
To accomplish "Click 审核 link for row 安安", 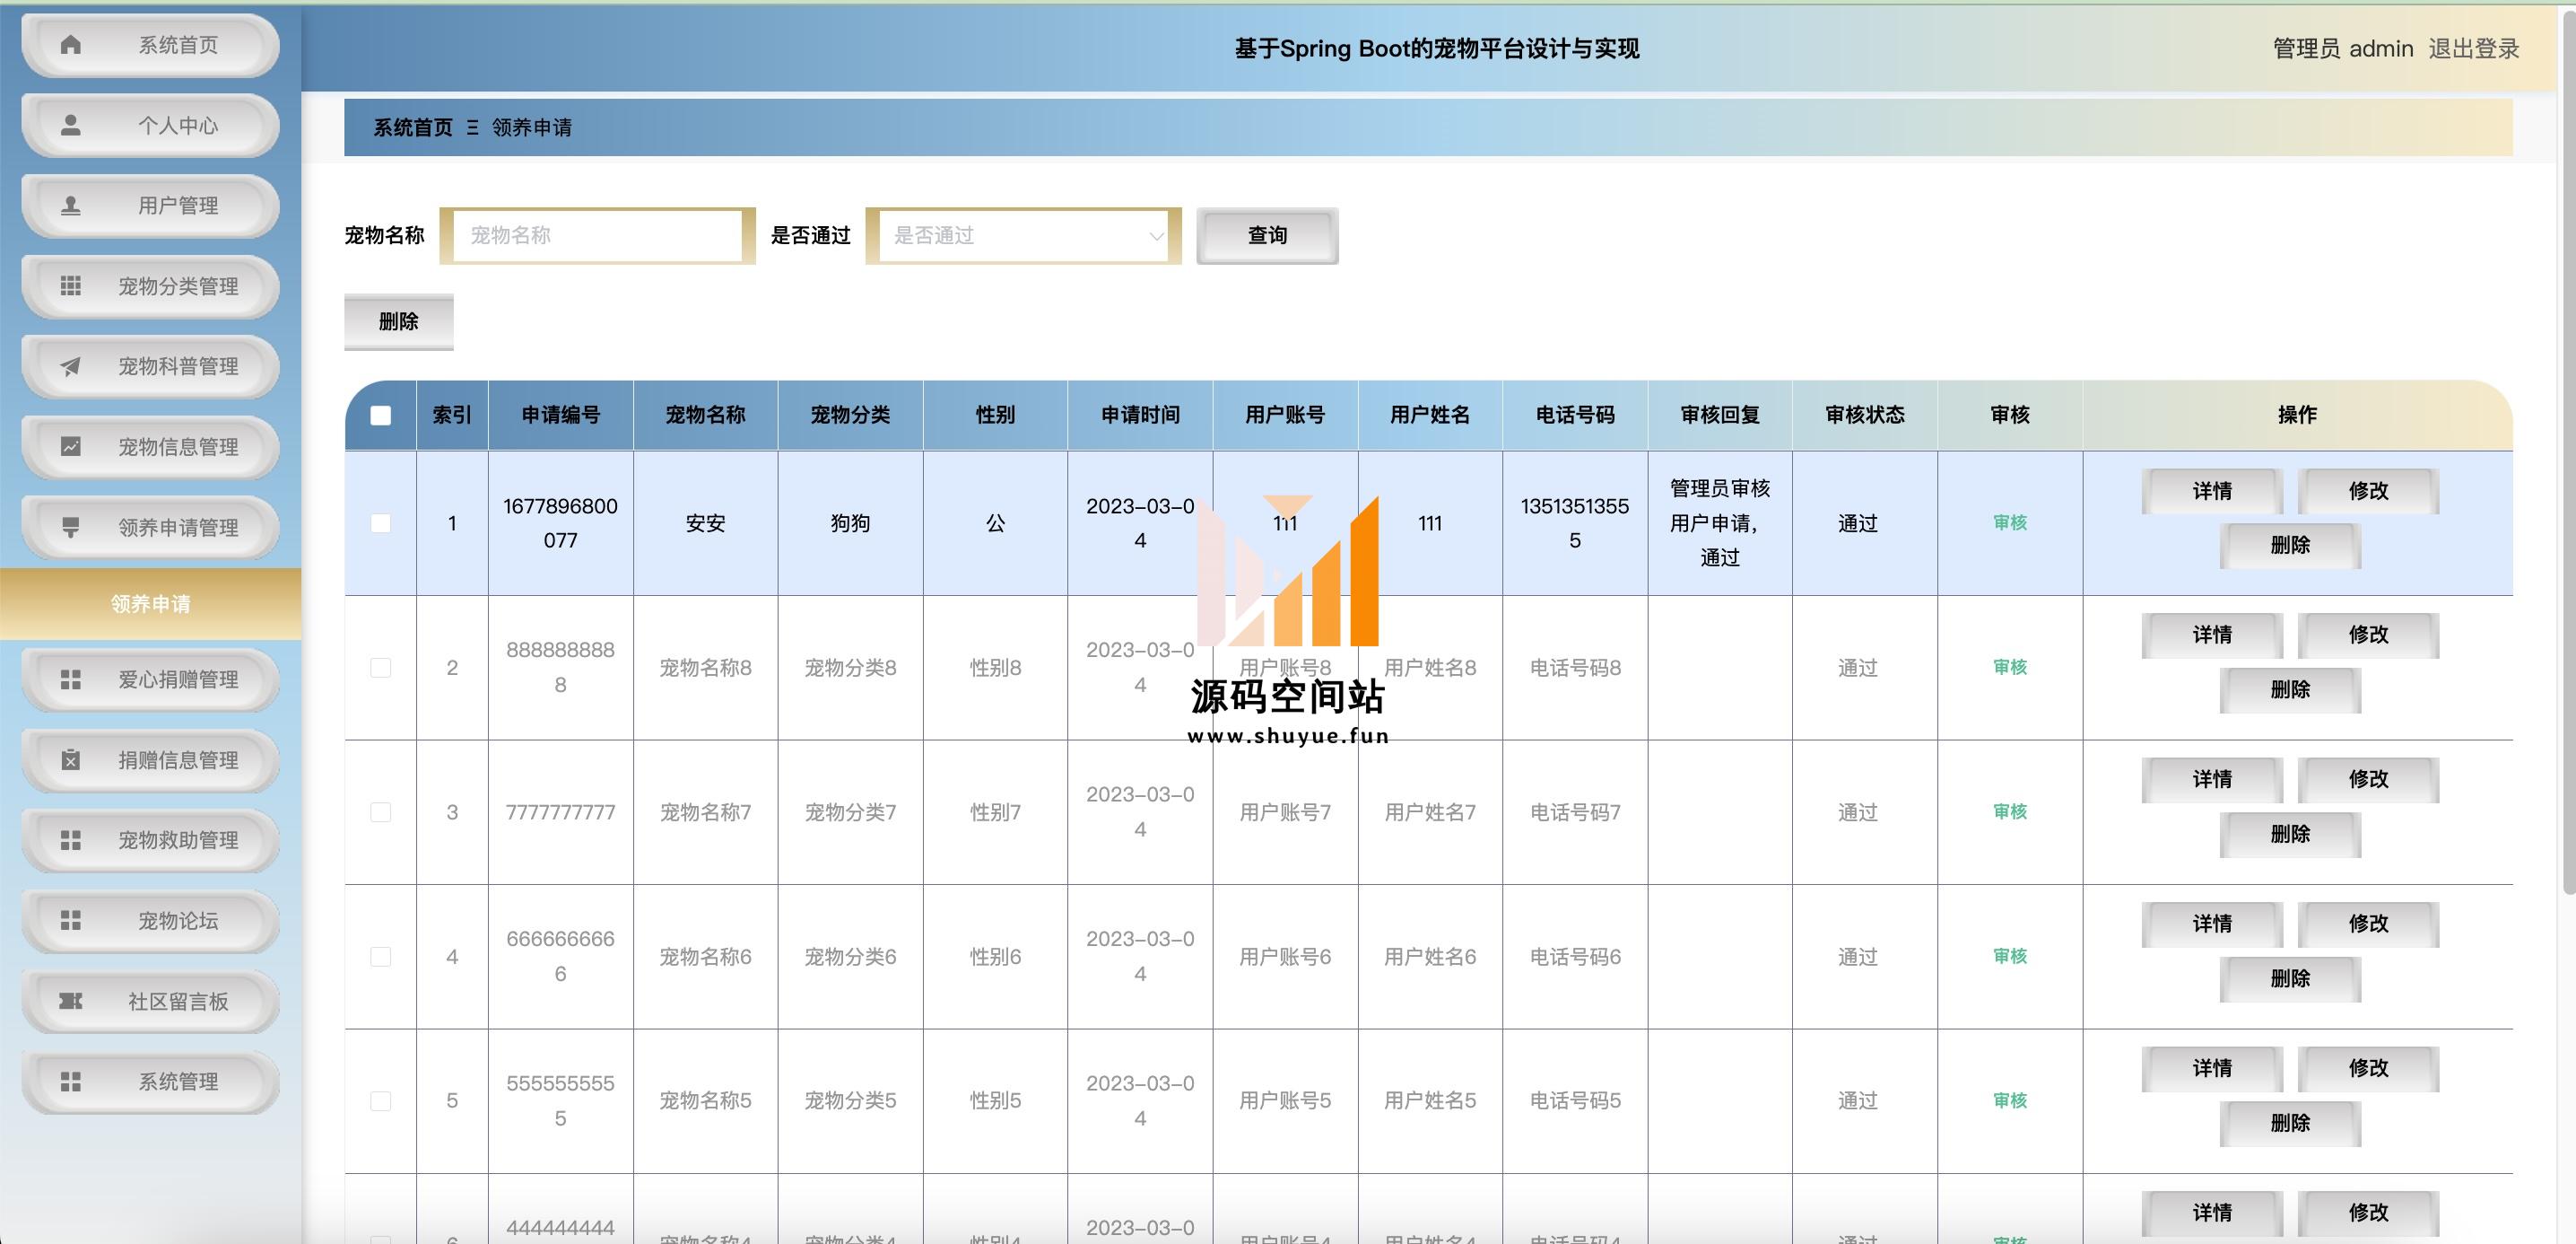I will [2010, 522].
